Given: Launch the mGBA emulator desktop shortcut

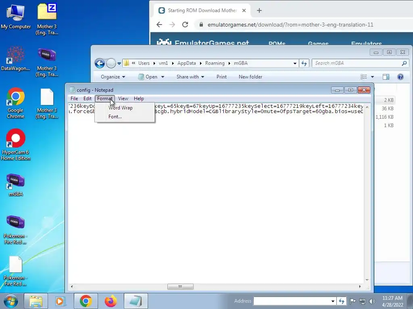Looking at the screenshot, I should point(16,185).
